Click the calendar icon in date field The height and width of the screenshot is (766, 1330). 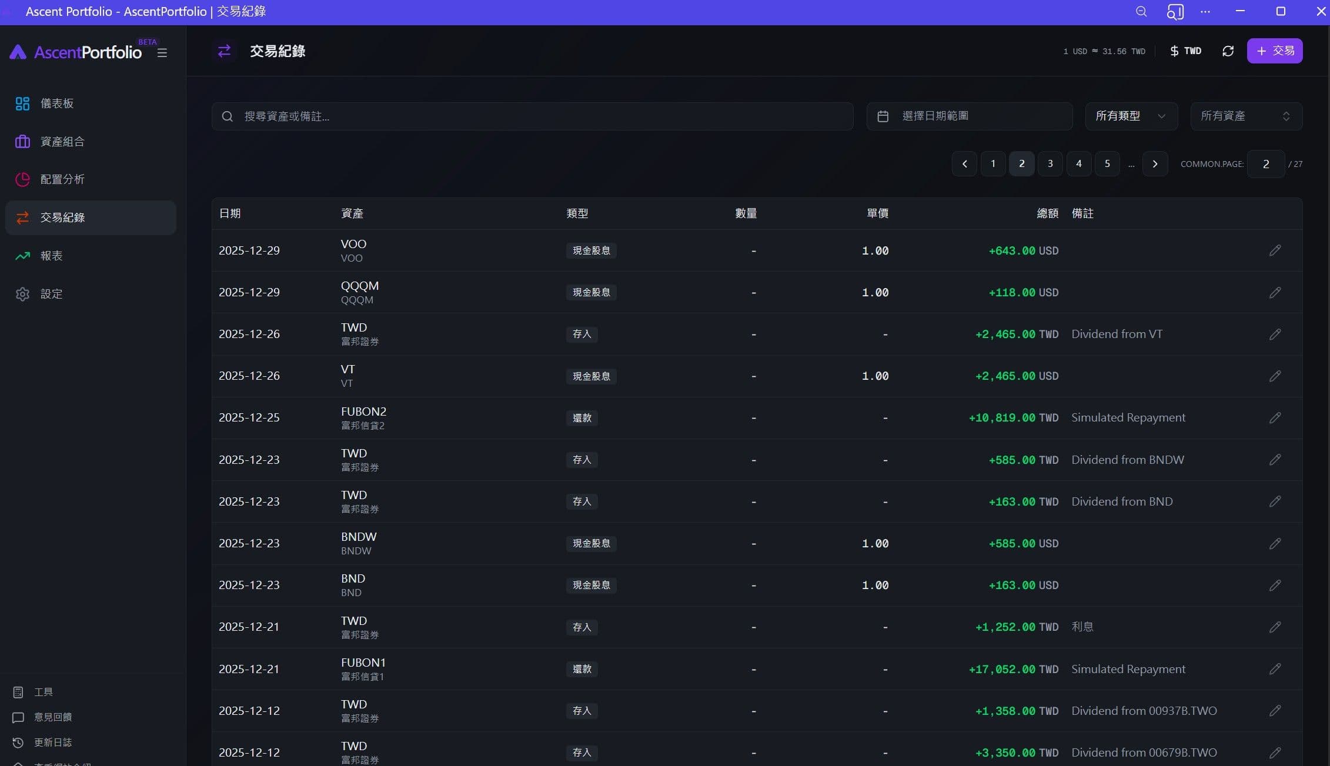pyautogui.click(x=883, y=116)
